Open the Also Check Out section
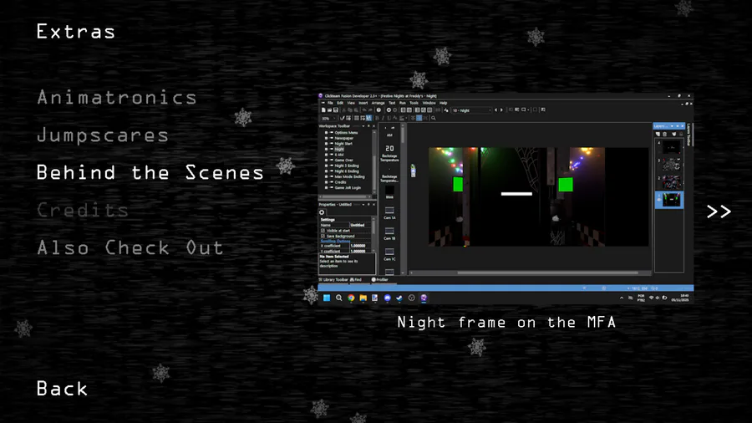The height and width of the screenshot is (423, 752). (x=130, y=247)
